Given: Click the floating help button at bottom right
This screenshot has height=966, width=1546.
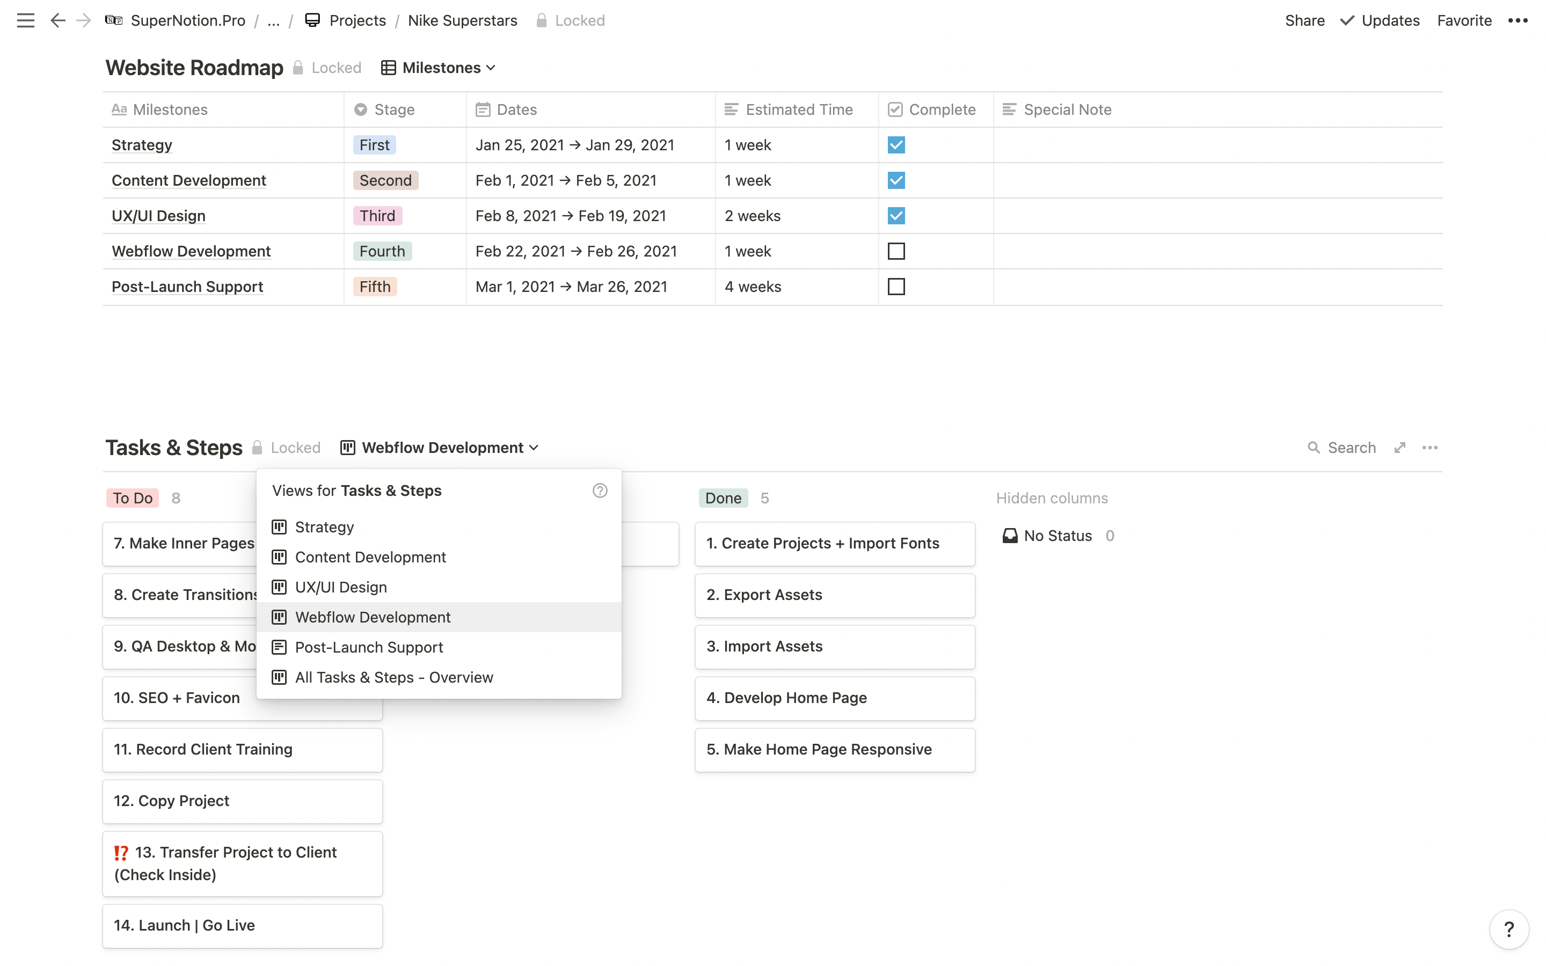Looking at the screenshot, I should [x=1508, y=929].
